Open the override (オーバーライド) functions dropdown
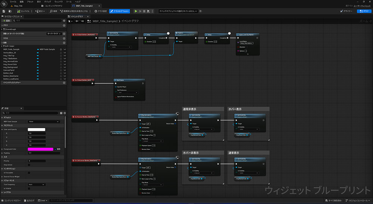The width and height of the screenshot is (373, 204). tap(54, 34)
